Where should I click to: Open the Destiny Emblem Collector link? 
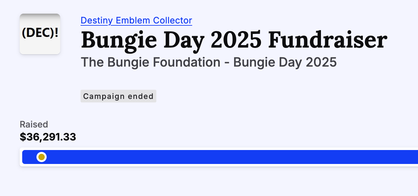click(x=136, y=21)
